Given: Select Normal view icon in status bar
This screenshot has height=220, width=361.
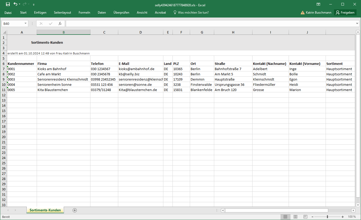Looking at the screenshot, I should (x=285, y=217).
